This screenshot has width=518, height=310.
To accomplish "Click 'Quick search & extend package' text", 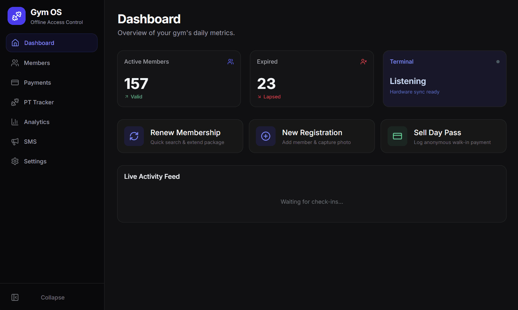I will tap(187, 142).
